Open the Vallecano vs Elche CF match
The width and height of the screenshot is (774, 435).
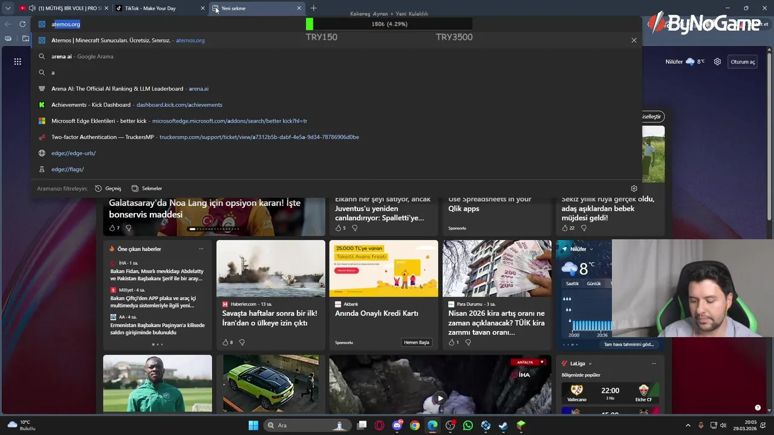(x=610, y=393)
